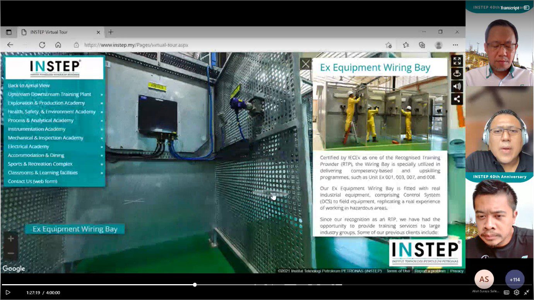Screen dimensions: 534x300
Task: Play the recorded video
Action: (8, 293)
